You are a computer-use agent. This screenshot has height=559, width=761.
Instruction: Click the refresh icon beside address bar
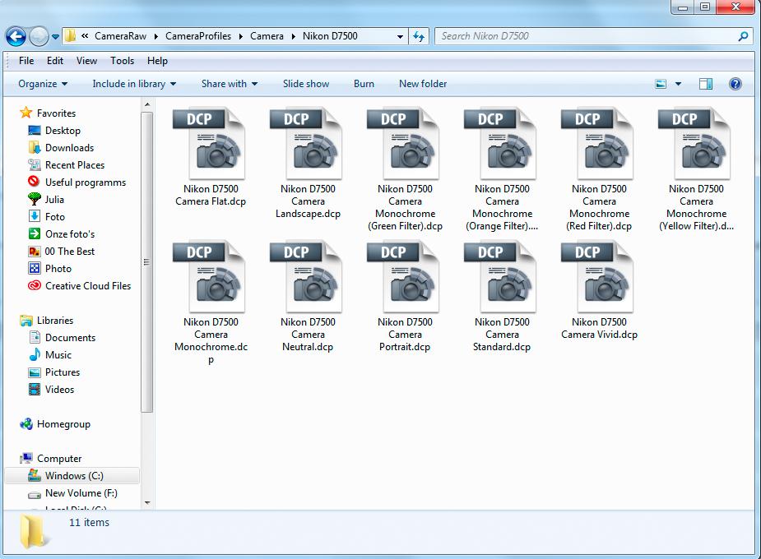coord(419,36)
